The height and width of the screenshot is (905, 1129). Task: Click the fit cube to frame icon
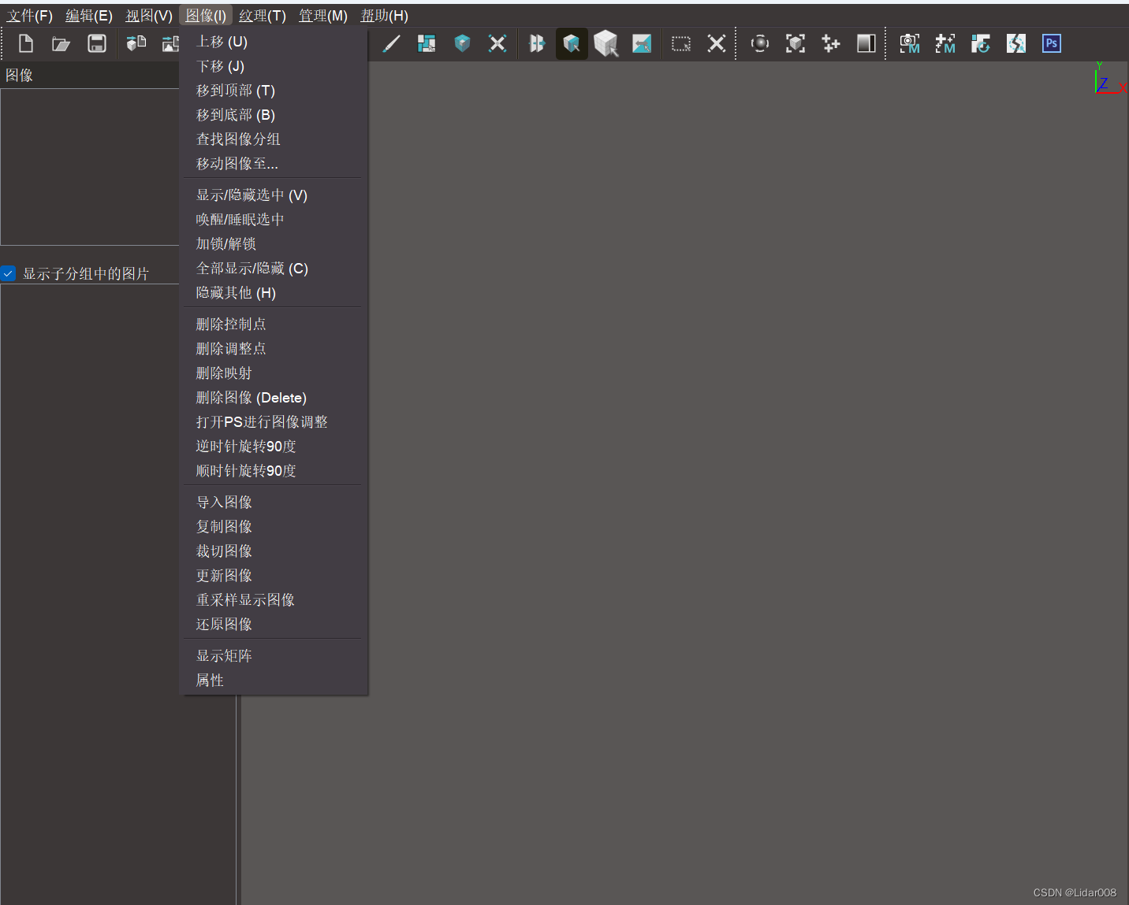pos(796,43)
